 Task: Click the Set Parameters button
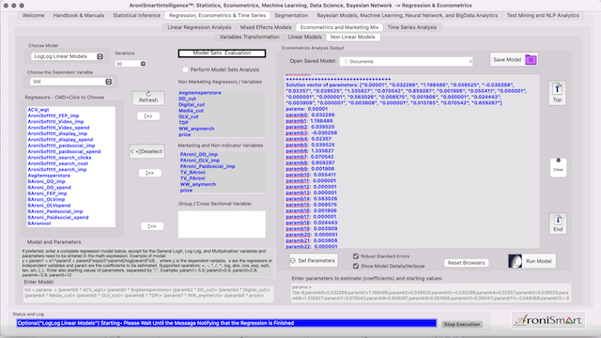pyautogui.click(x=314, y=261)
